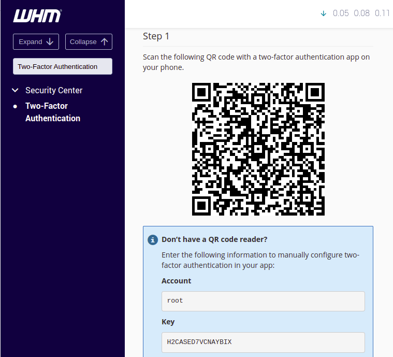Click the up arrow in Collapse button

105,41
